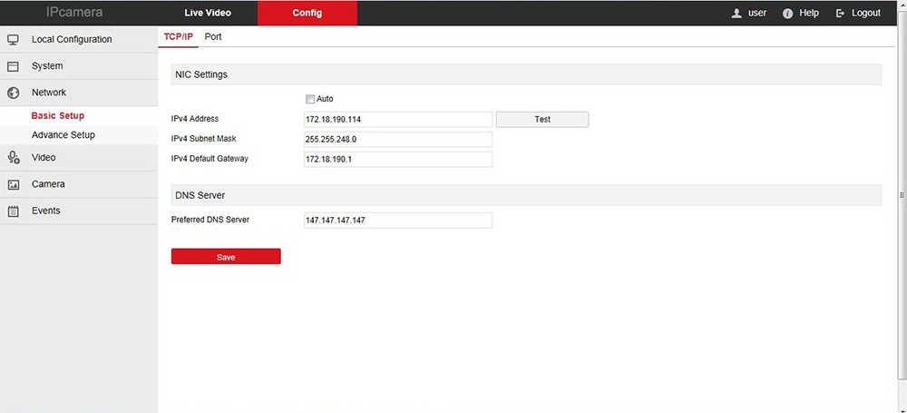This screenshot has width=907, height=413.
Task: Enable the Auto checkbox
Action: point(310,99)
